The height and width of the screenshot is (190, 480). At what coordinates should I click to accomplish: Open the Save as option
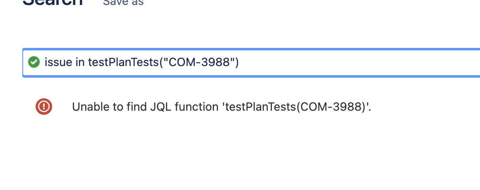pos(123,2)
